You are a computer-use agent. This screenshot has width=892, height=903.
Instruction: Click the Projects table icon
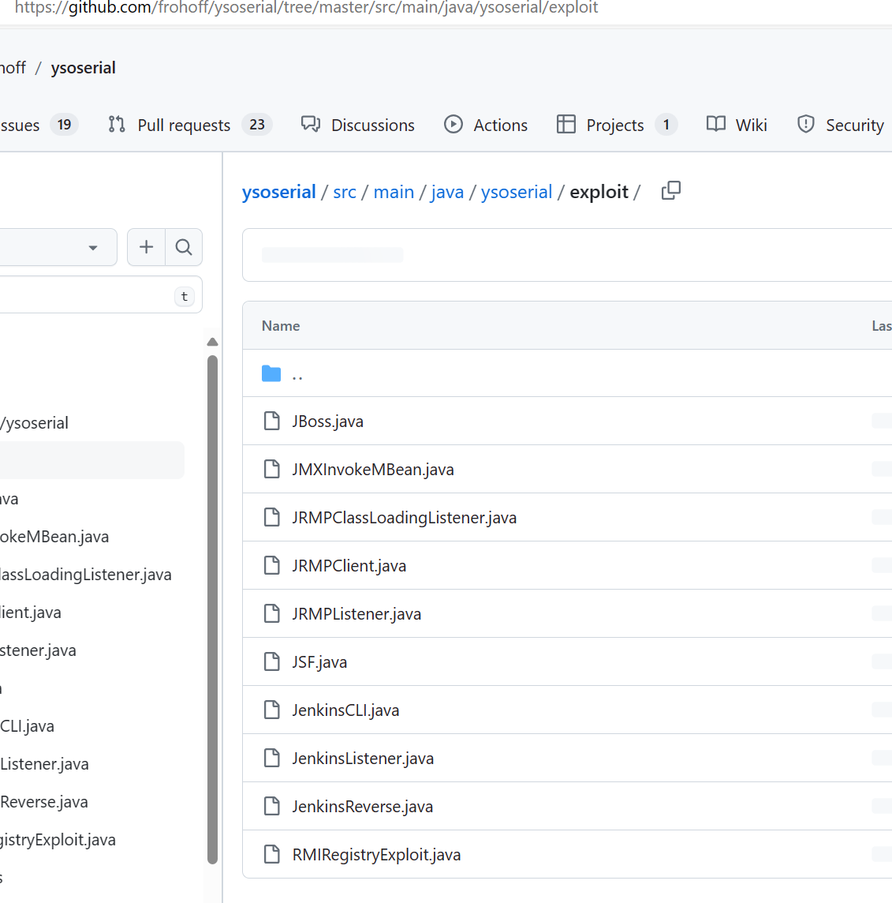click(566, 125)
